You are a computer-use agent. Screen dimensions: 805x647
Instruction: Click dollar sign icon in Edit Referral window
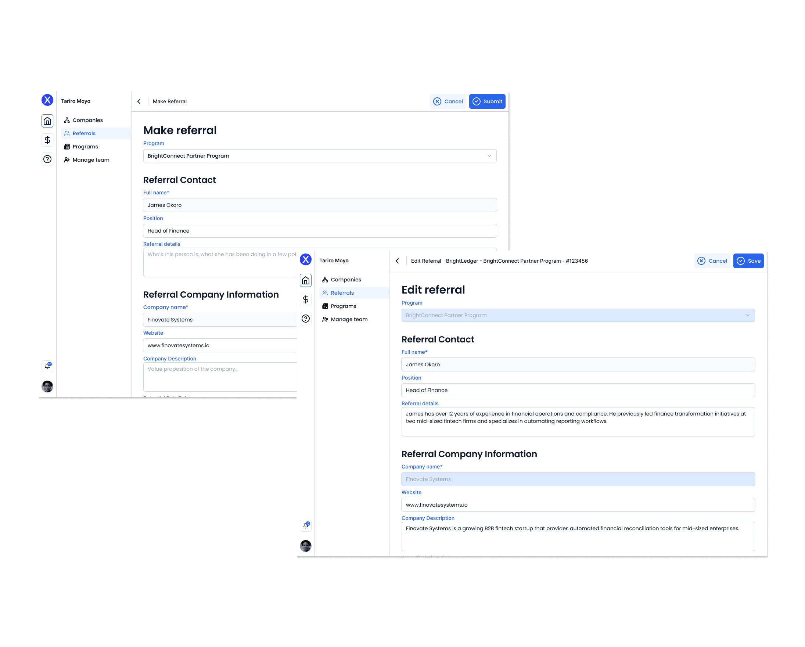pos(306,299)
